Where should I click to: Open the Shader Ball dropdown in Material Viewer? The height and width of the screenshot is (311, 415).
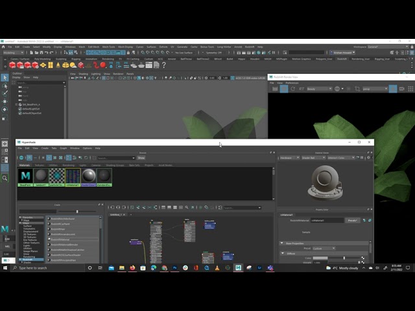click(313, 157)
